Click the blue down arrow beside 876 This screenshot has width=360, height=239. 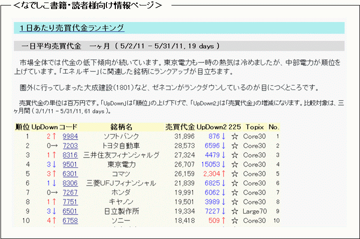coord(224,136)
